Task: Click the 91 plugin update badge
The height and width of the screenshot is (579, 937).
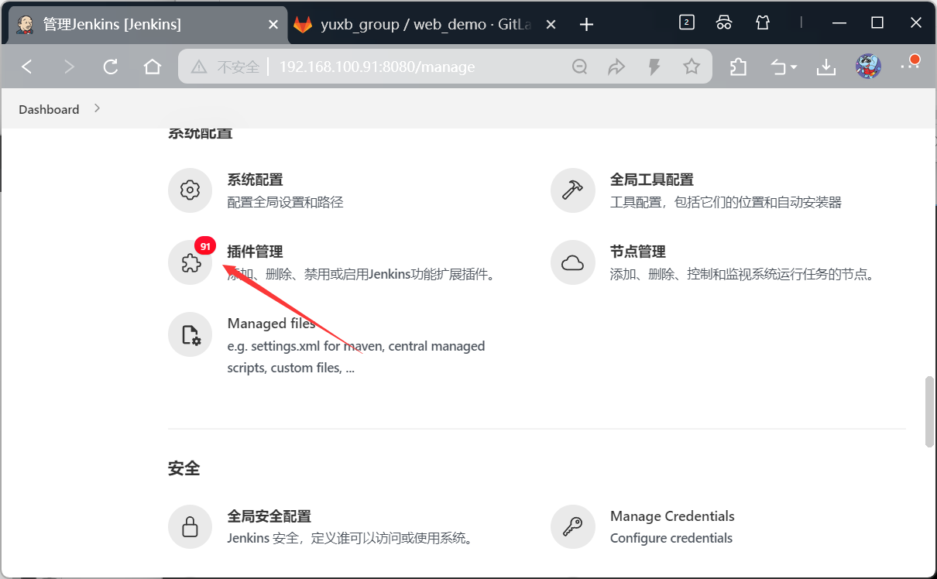Action: (x=205, y=246)
